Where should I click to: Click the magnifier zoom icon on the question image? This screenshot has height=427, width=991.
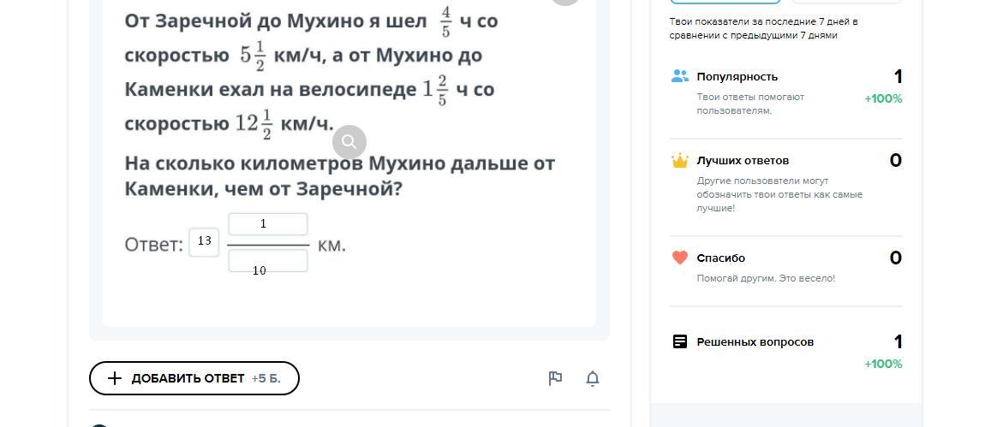[x=349, y=142]
